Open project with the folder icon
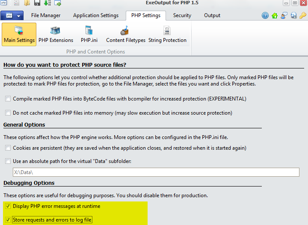 tap(27, 3)
